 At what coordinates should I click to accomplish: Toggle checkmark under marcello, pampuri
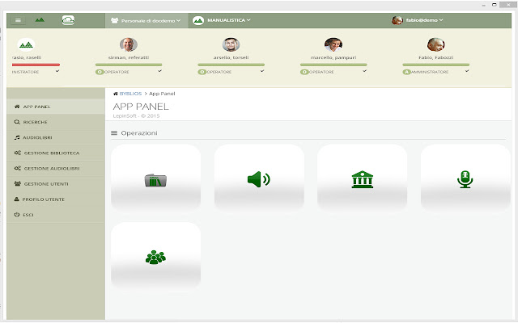(x=364, y=71)
